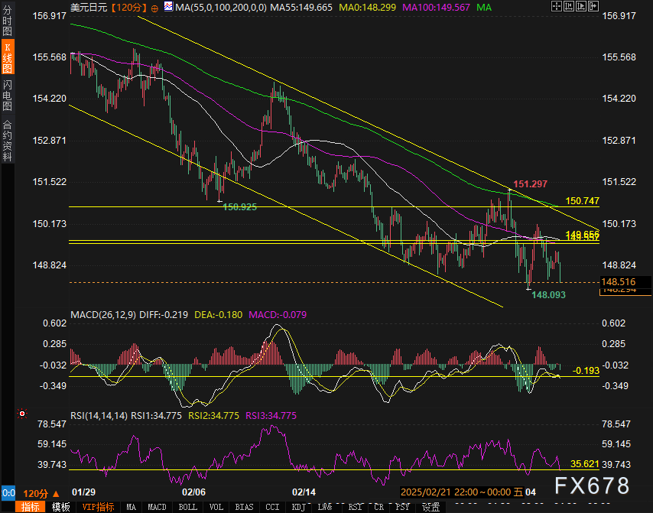Viewport: 653px width, 513px height.
Task: Open the 120分 timeframe dropdown at bottom left
Action: pyautogui.click(x=41, y=493)
